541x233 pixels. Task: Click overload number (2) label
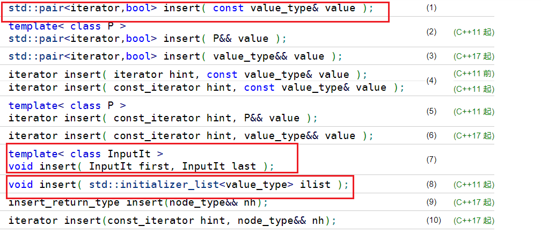(x=432, y=32)
